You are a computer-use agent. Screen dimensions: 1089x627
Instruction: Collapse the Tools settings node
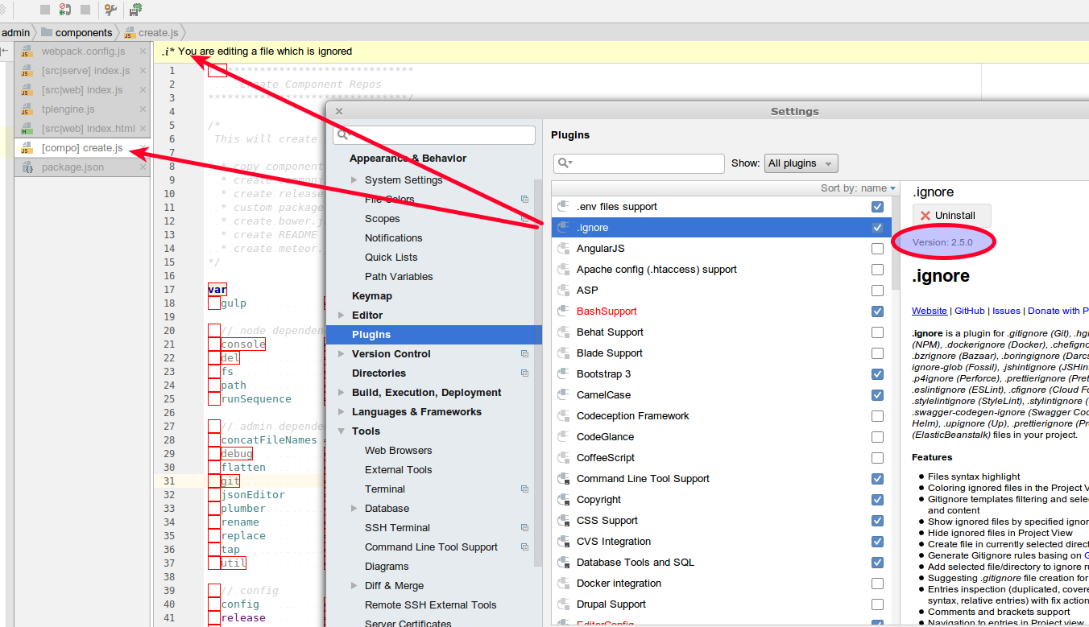coord(342,431)
